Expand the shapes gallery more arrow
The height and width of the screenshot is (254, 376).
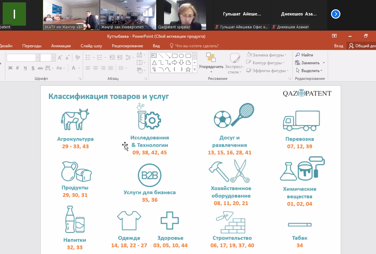(195, 70)
